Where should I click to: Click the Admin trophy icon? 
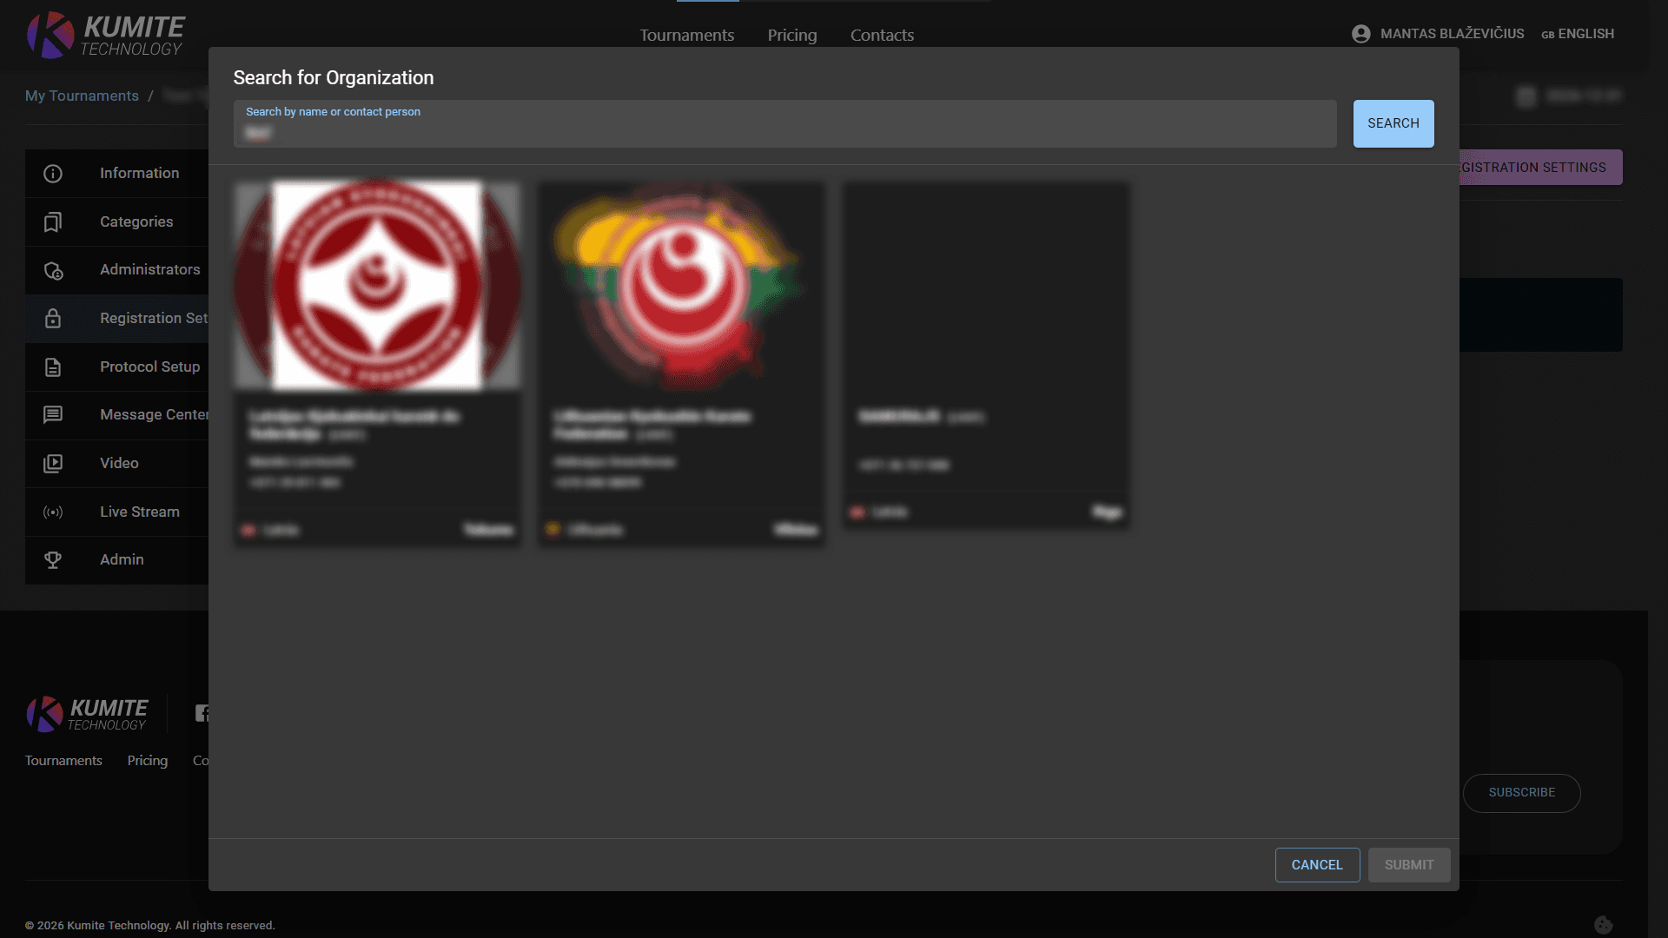(53, 559)
